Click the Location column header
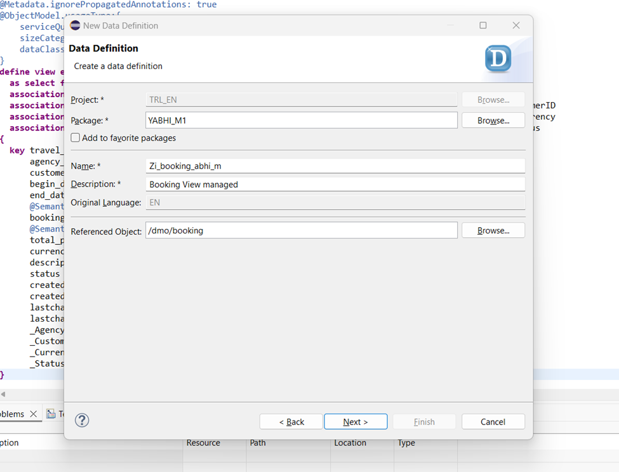This screenshot has width=619, height=472. pos(350,443)
